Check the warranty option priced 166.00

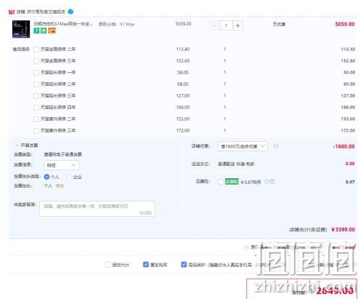[36, 108]
